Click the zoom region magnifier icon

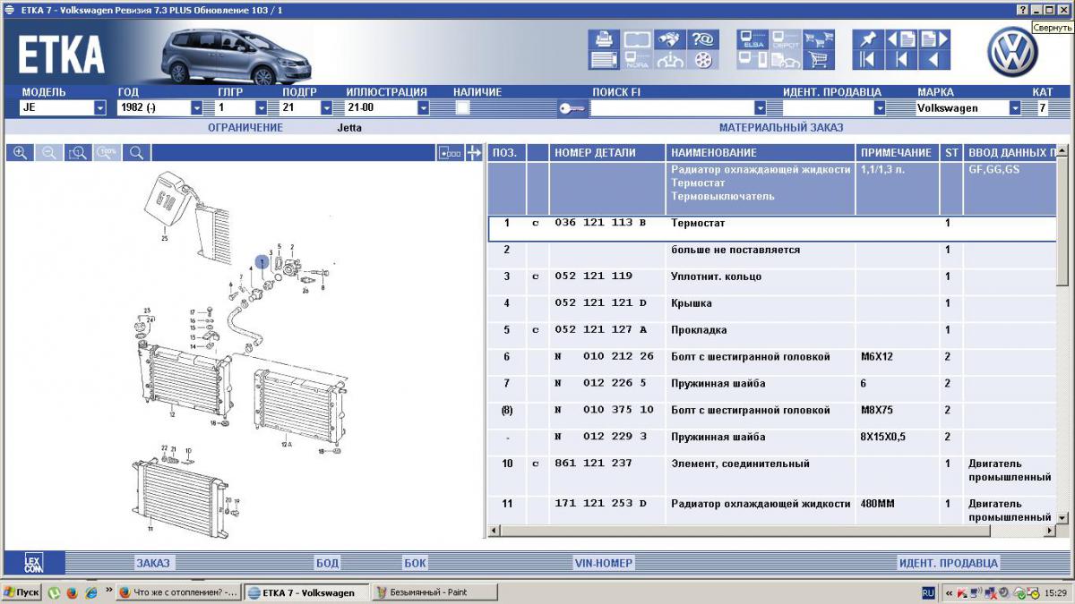click(x=78, y=153)
